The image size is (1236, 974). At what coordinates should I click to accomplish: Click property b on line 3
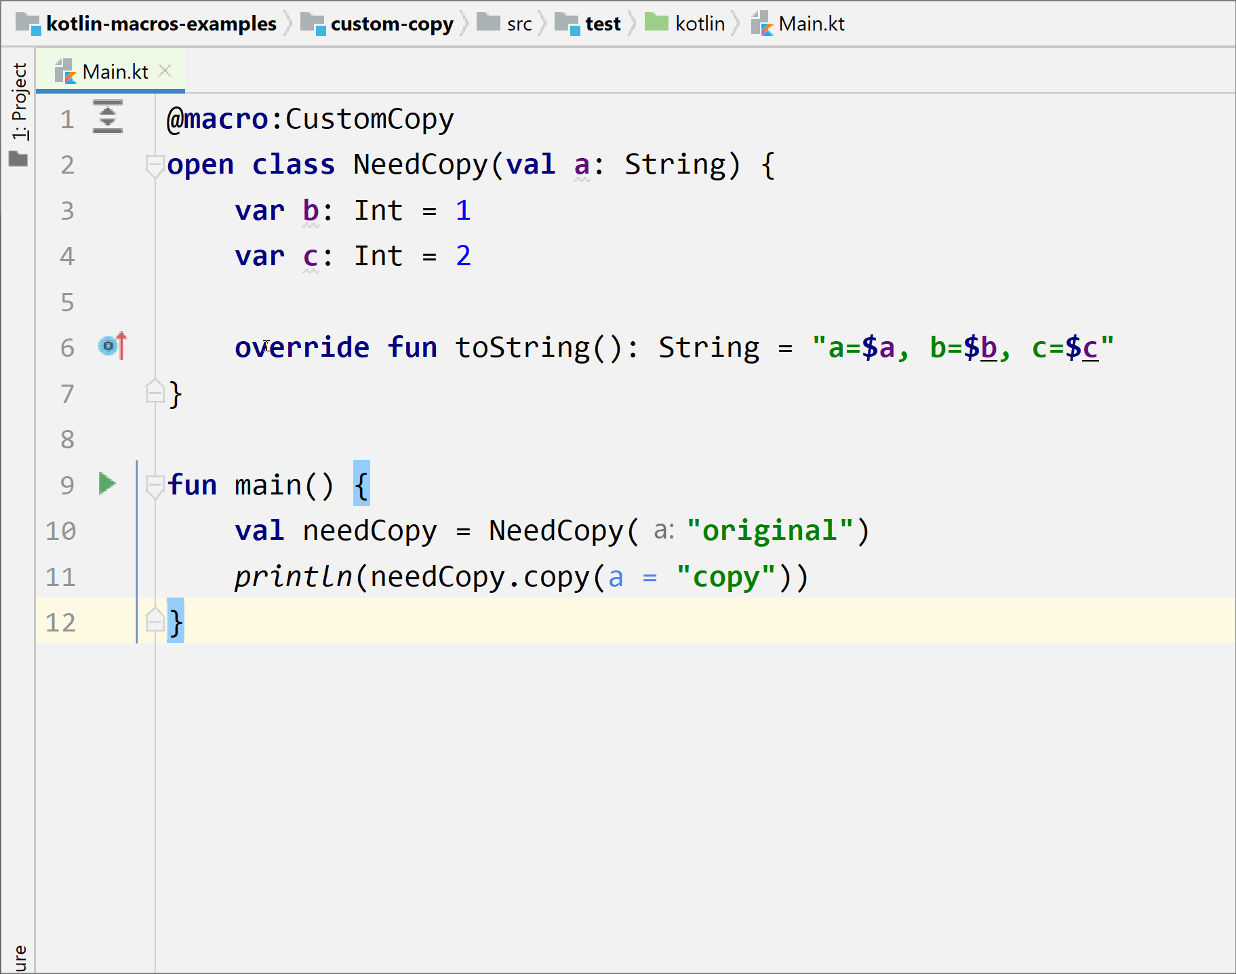tap(311, 211)
